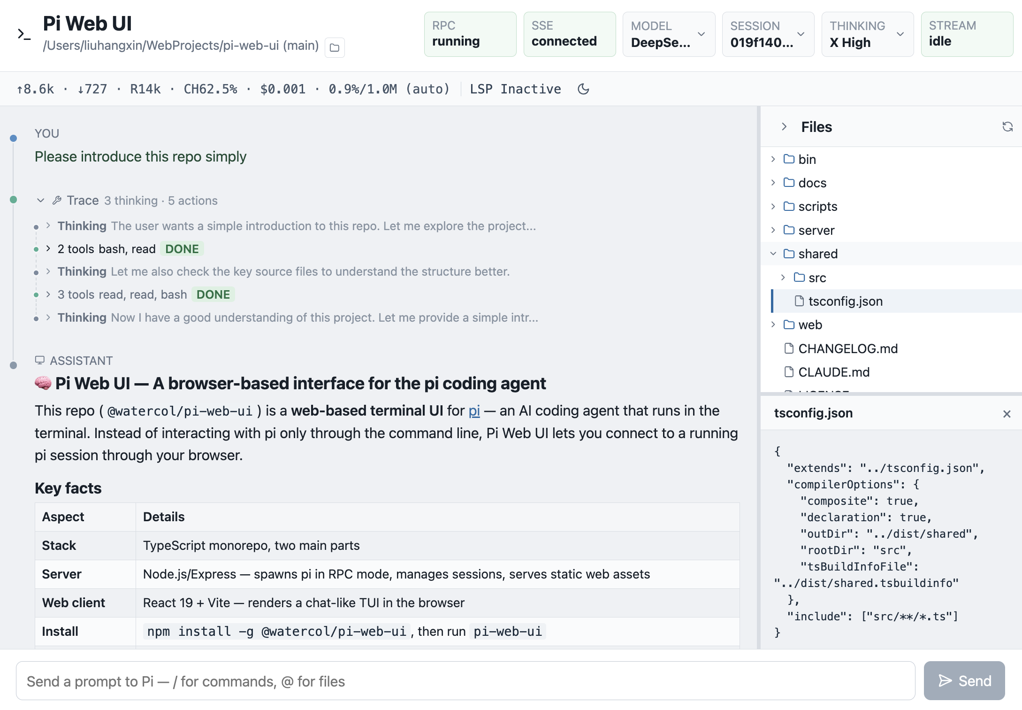
Task: Collapse the Files panel chevron
Action: [x=784, y=127]
